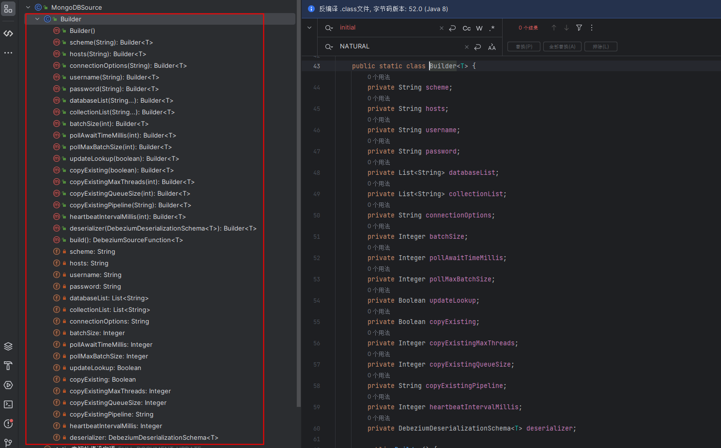Open search history dropdown beside 'initial'
Viewport: 721px width, 448px height.
tap(329, 28)
